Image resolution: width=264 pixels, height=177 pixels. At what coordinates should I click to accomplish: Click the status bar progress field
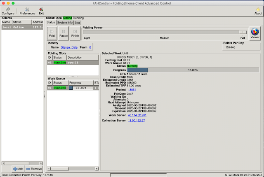pyautogui.click(x=139, y=175)
